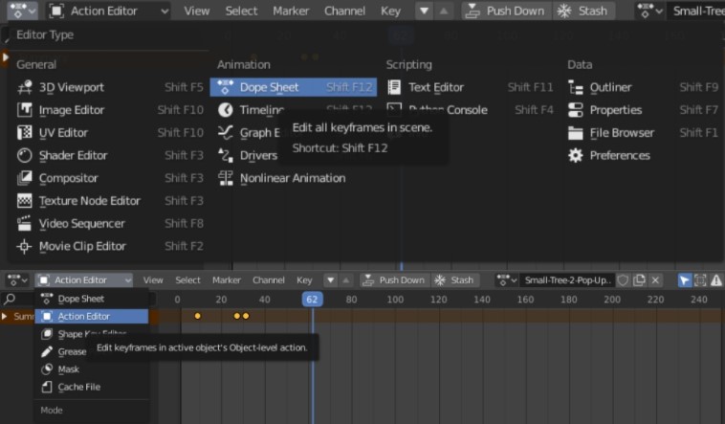Select Cache File from the mode list
Viewport: 725px width, 424px height.
pyautogui.click(x=78, y=387)
